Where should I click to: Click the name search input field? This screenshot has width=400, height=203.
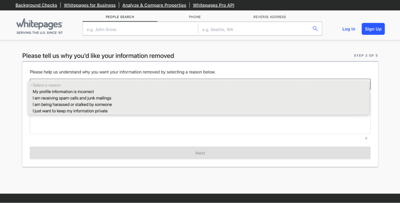pyautogui.click(x=140, y=30)
